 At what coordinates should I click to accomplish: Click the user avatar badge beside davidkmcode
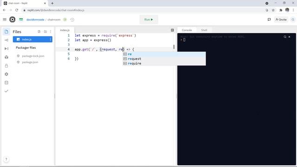click(x=21, y=19)
